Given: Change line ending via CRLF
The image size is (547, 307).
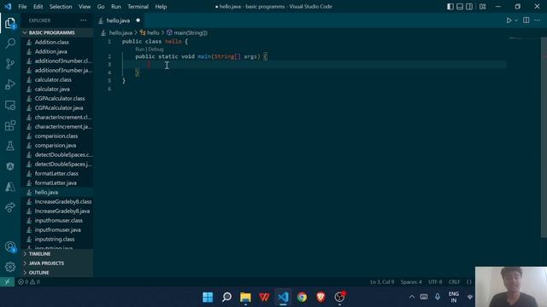Looking at the screenshot, I should 454,282.
